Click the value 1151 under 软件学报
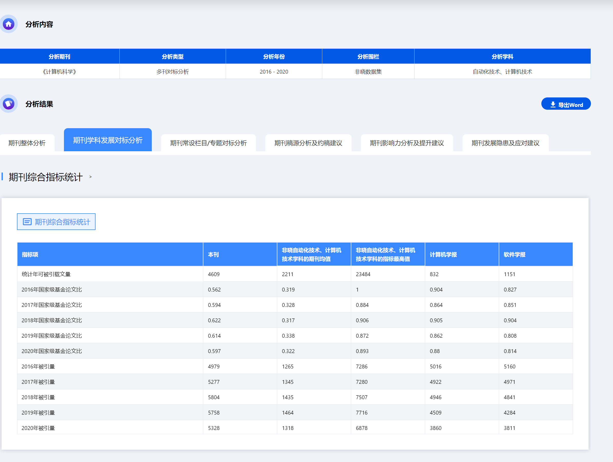The height and width of the screenshot is (462, 613). point(509,274)
